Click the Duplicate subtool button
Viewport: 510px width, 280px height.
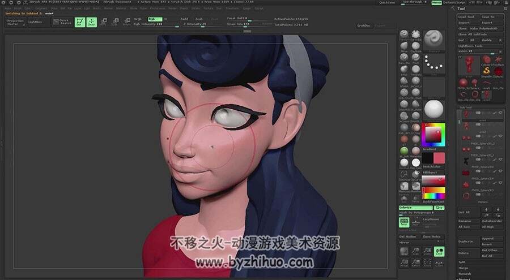[x=469, y=242]
